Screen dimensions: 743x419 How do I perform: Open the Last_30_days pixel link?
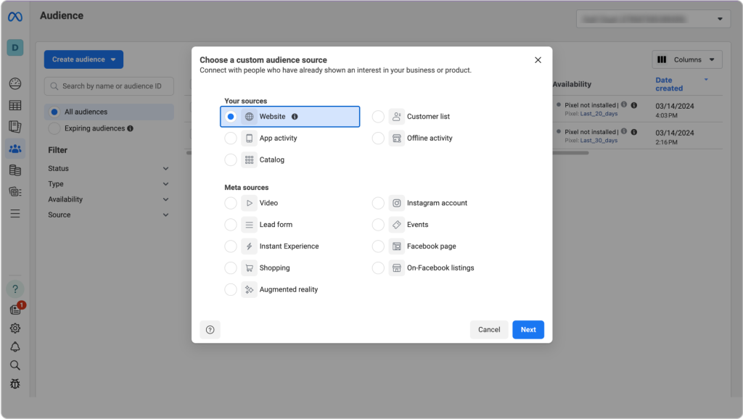599,141
